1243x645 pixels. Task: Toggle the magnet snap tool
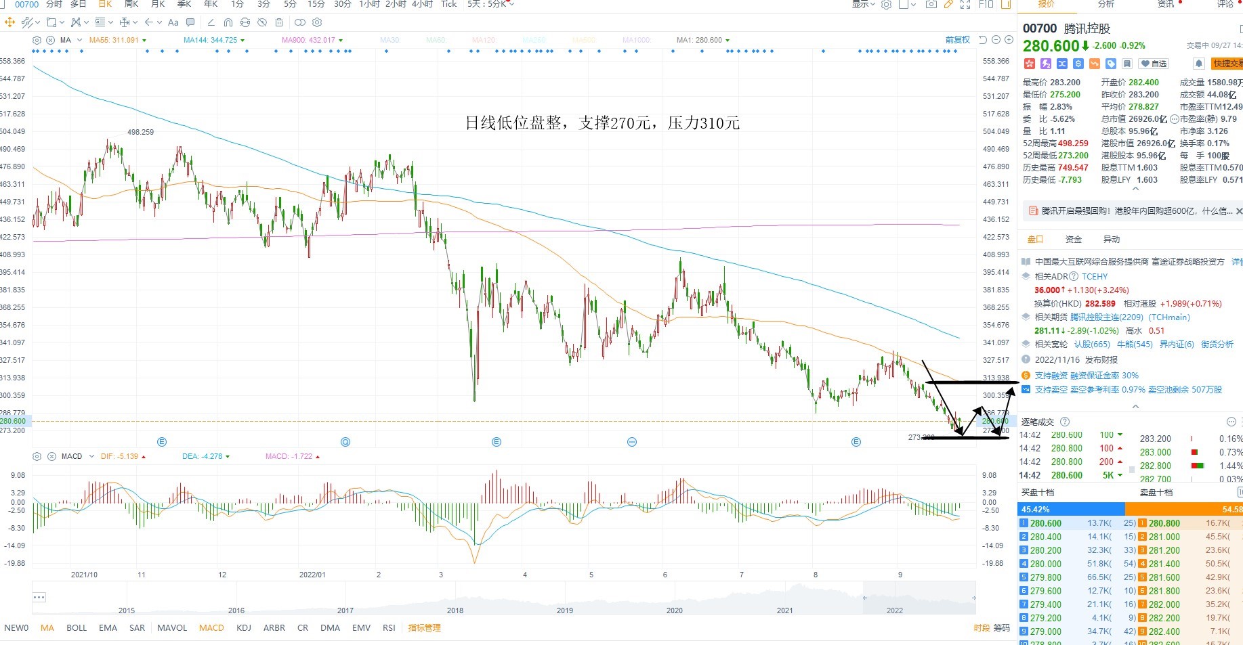pos(228,22)
